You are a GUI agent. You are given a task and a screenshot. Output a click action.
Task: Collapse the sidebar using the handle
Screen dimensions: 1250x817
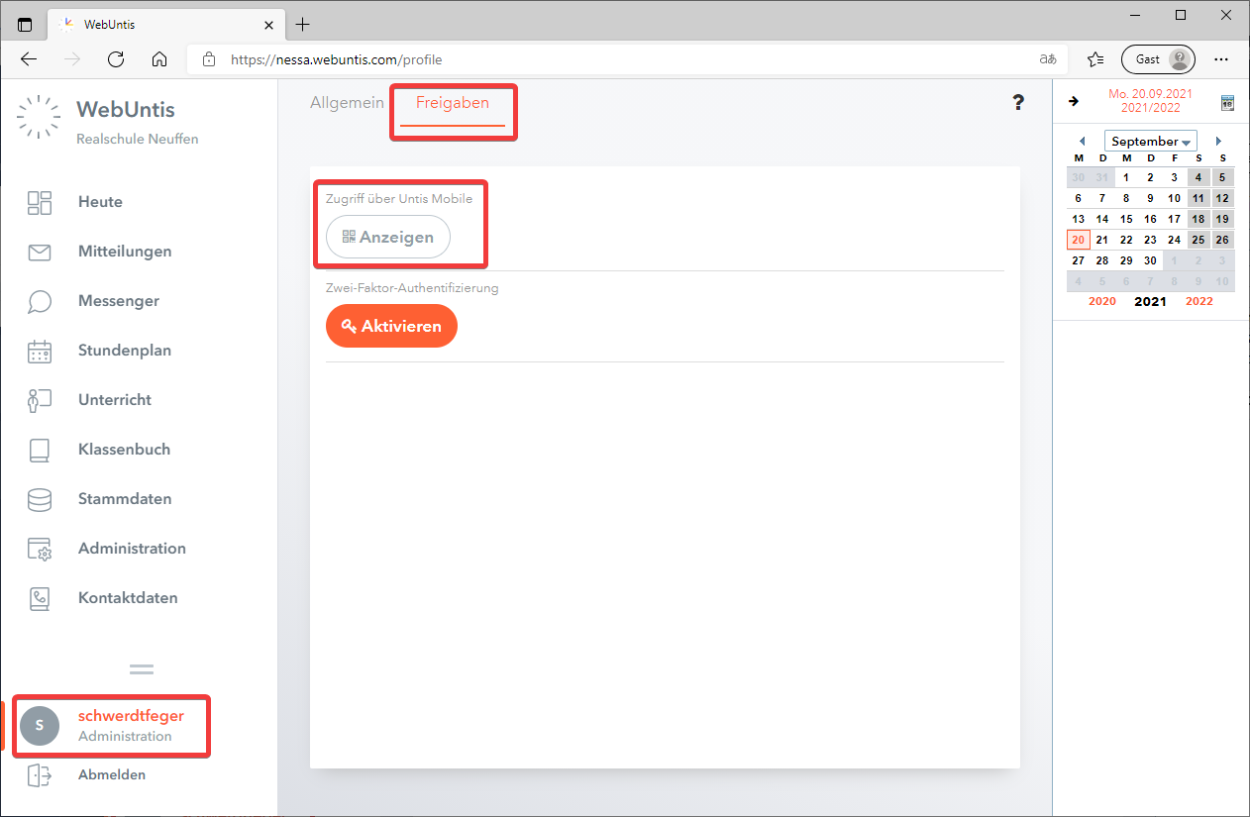142,669
